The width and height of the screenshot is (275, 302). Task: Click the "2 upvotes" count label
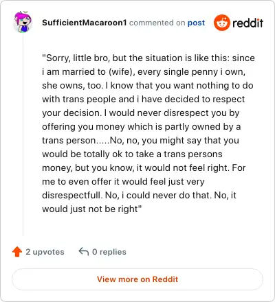[x=45, y=252]
